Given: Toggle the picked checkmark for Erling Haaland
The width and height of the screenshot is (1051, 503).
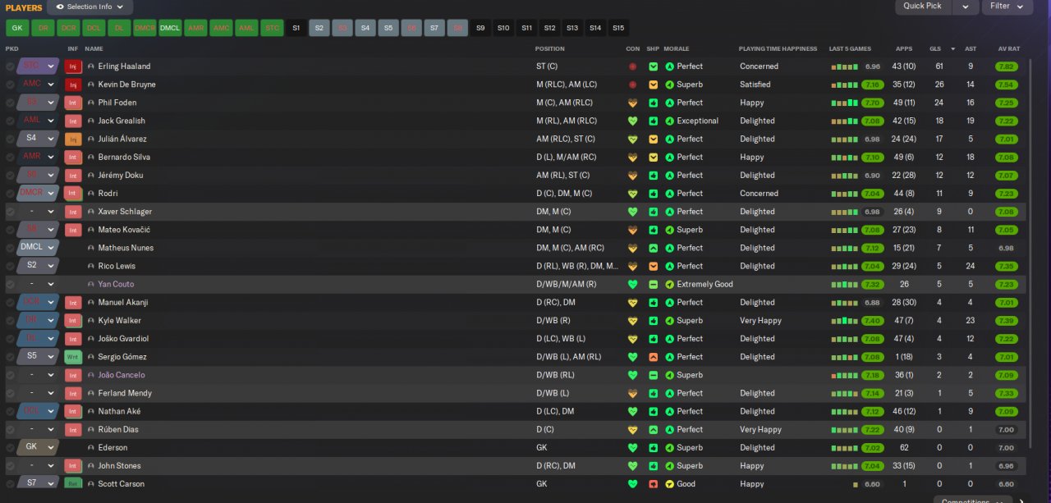Looking at the screenshot, I should (x=10, y=66).
